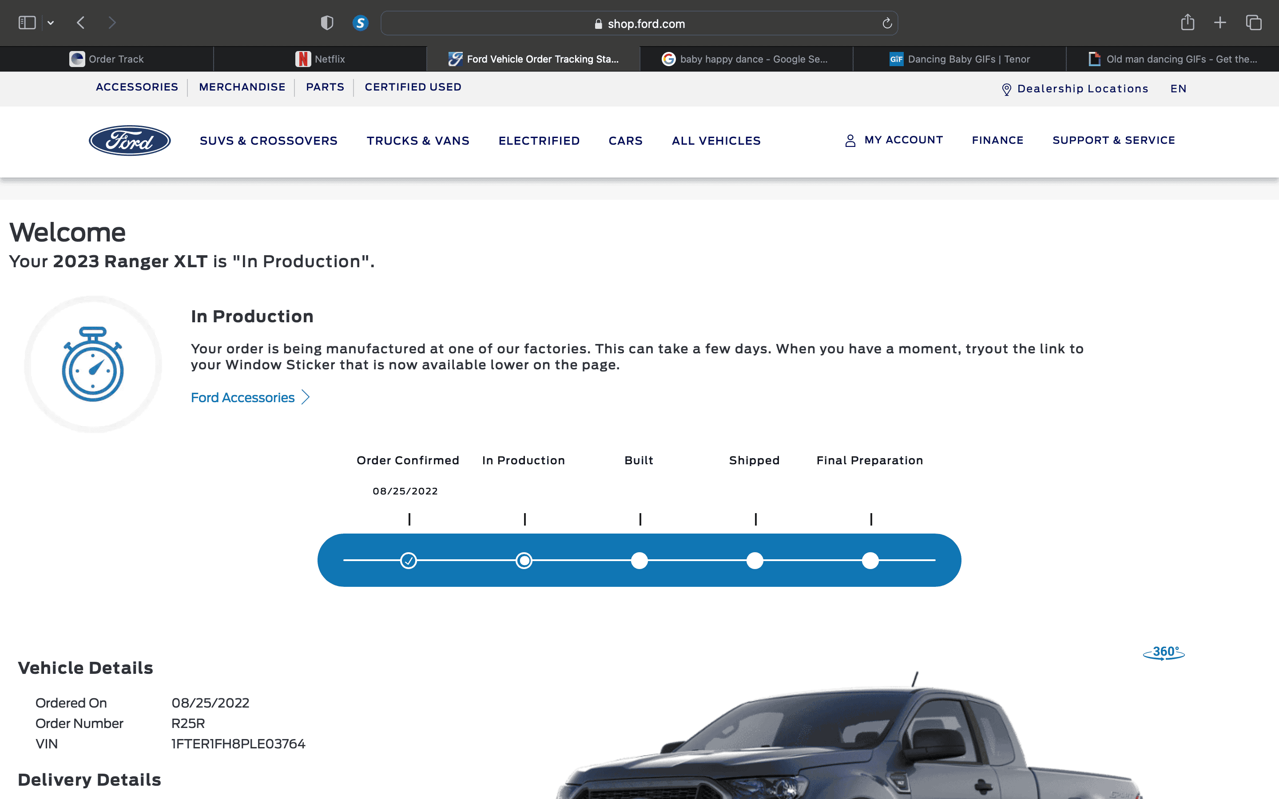Open the Parts link
1279x799 pixels.
(x=325, y=87)
